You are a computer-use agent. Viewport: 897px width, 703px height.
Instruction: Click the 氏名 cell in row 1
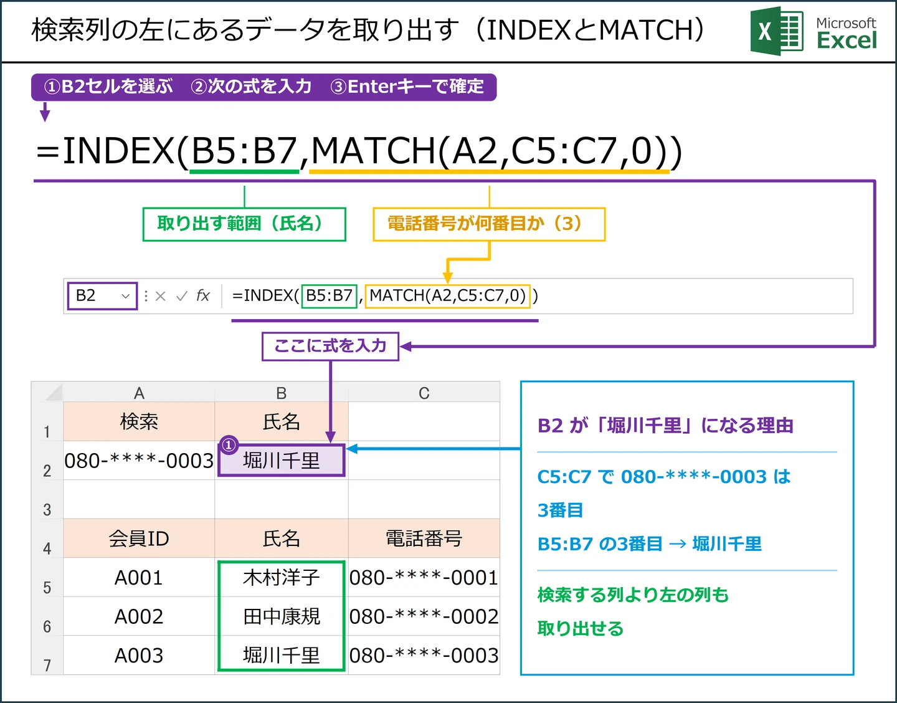282,421
